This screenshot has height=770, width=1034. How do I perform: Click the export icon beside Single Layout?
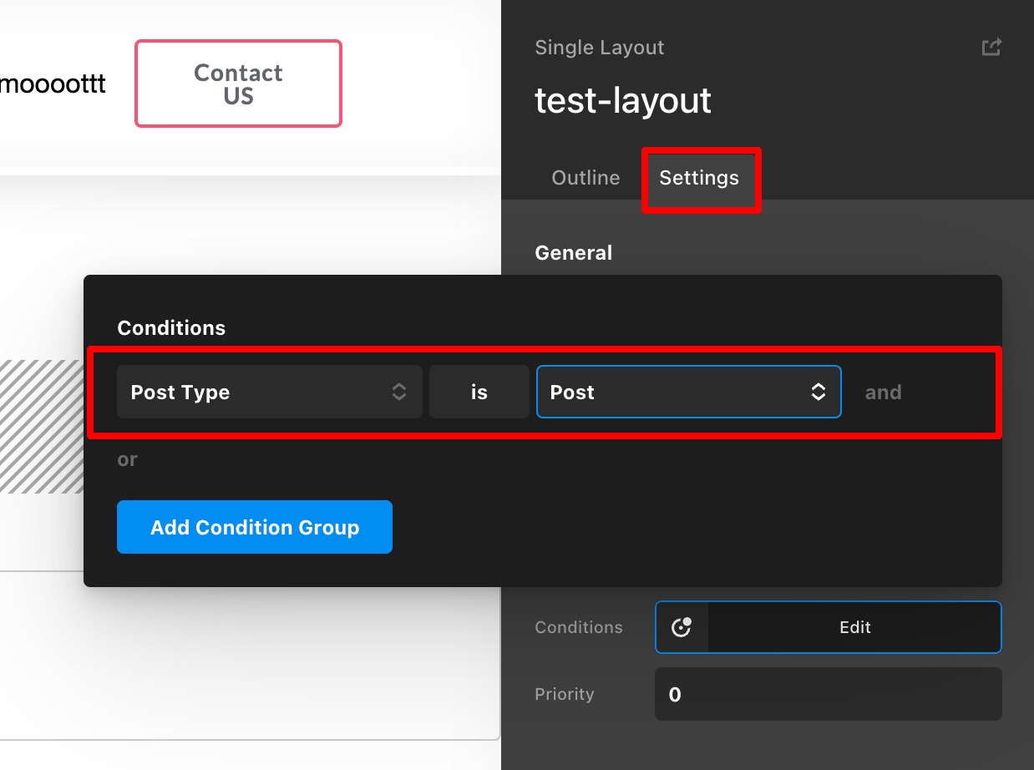(x=991, y=48)
